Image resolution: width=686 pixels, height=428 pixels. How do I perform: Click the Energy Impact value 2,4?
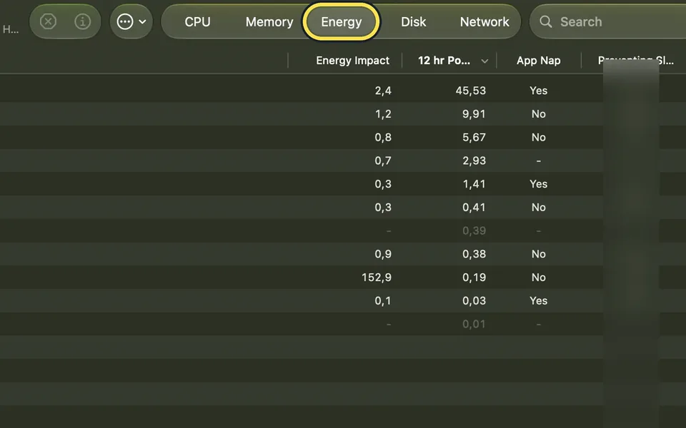point(383,91)
